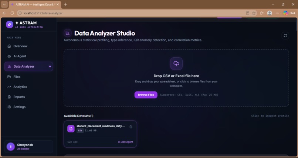Image resolution: width=298 pixels, height=158 pixels.
Task: Select the AI Agent robot icon
Action: pos(9,56)
